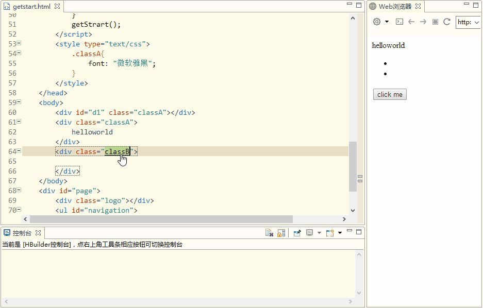Open the Web browser settings gear

click(377, 22)
